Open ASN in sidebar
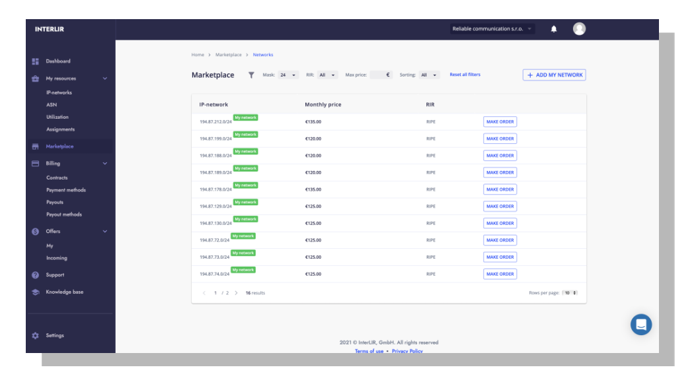694x388 pixels. coord(52,105)
